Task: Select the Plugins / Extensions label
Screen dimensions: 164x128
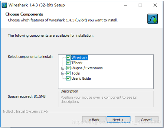Action: click(87, 68)
